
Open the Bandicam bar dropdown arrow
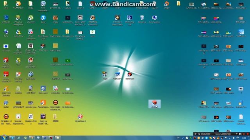click(236, 134)
